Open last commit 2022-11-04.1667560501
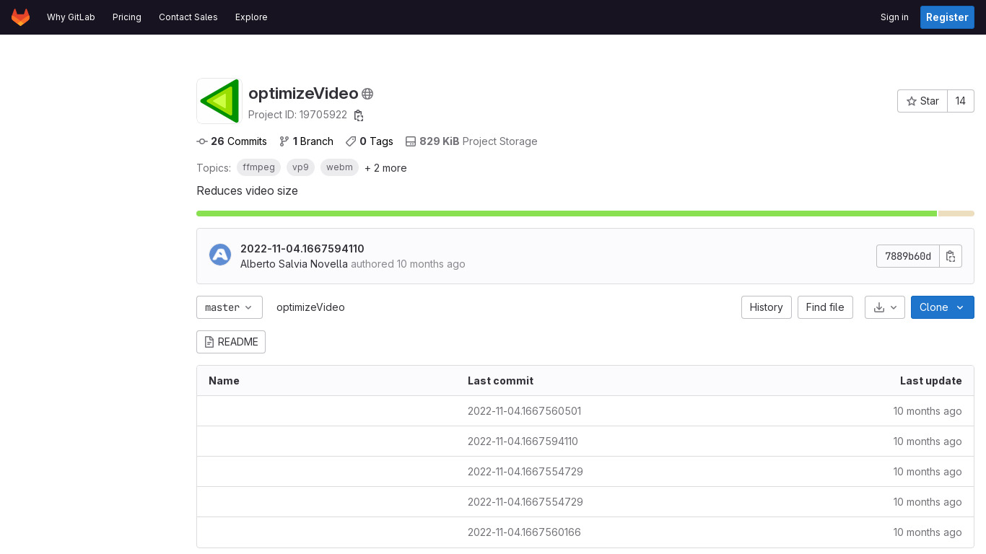986x554 pixels. click(x=524, y=411)
